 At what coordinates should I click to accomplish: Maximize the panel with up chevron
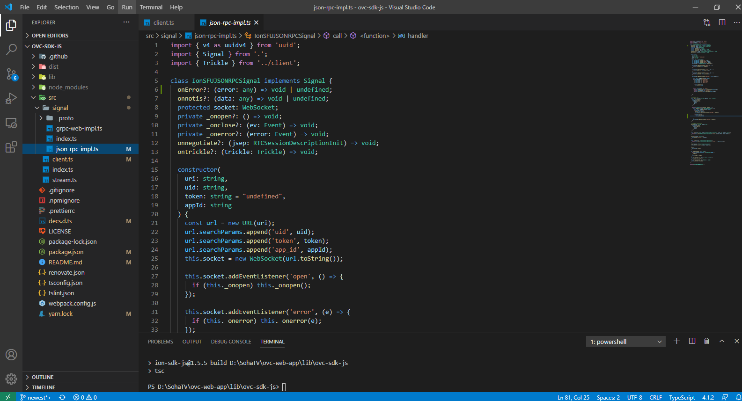[x=722, y=341]
